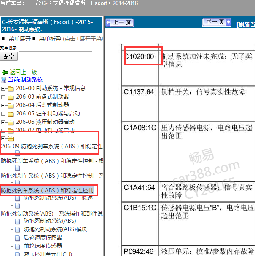Select 206-09 防抱死刹车系统（ABS）和稳定性 item
The width and height of the screenshot is (255, 256).
tap(52, 146)
